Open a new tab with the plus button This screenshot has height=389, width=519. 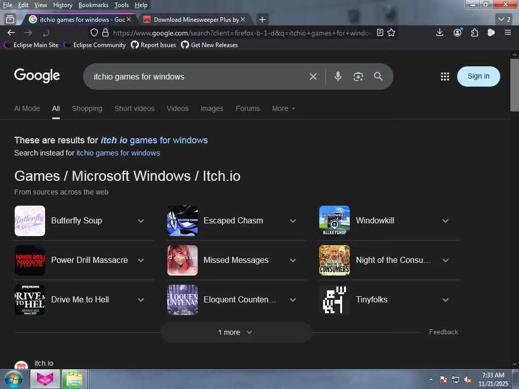[x=262, y=20]
